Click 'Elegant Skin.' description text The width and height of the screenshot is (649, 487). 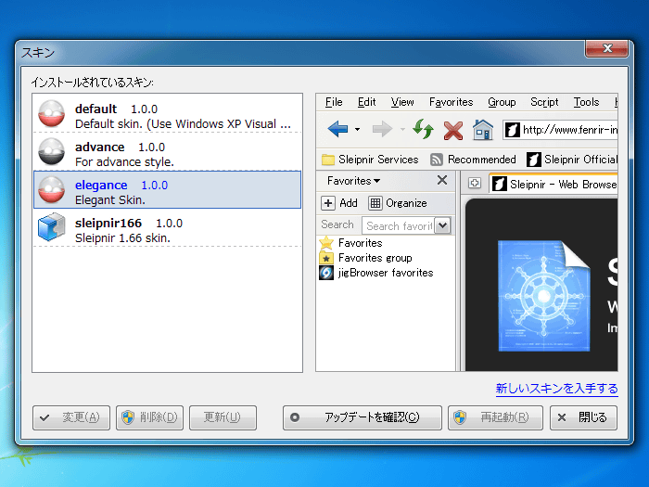point(109,200)
